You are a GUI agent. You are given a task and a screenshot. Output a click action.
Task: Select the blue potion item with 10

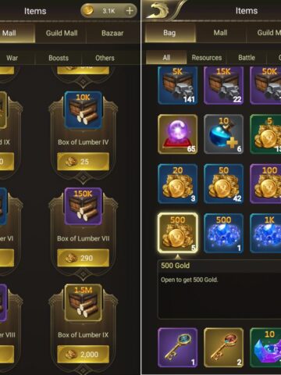[x=223, y=134]
